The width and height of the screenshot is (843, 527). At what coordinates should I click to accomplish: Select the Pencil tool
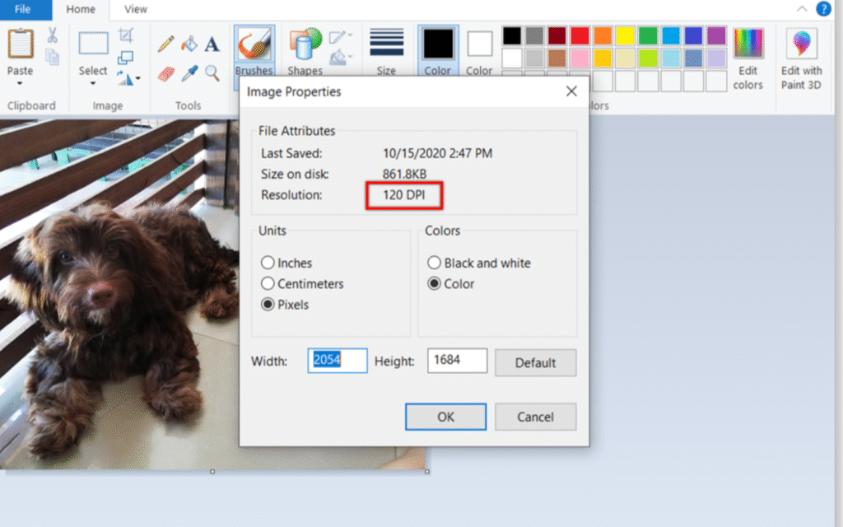(x=165, y=44)
